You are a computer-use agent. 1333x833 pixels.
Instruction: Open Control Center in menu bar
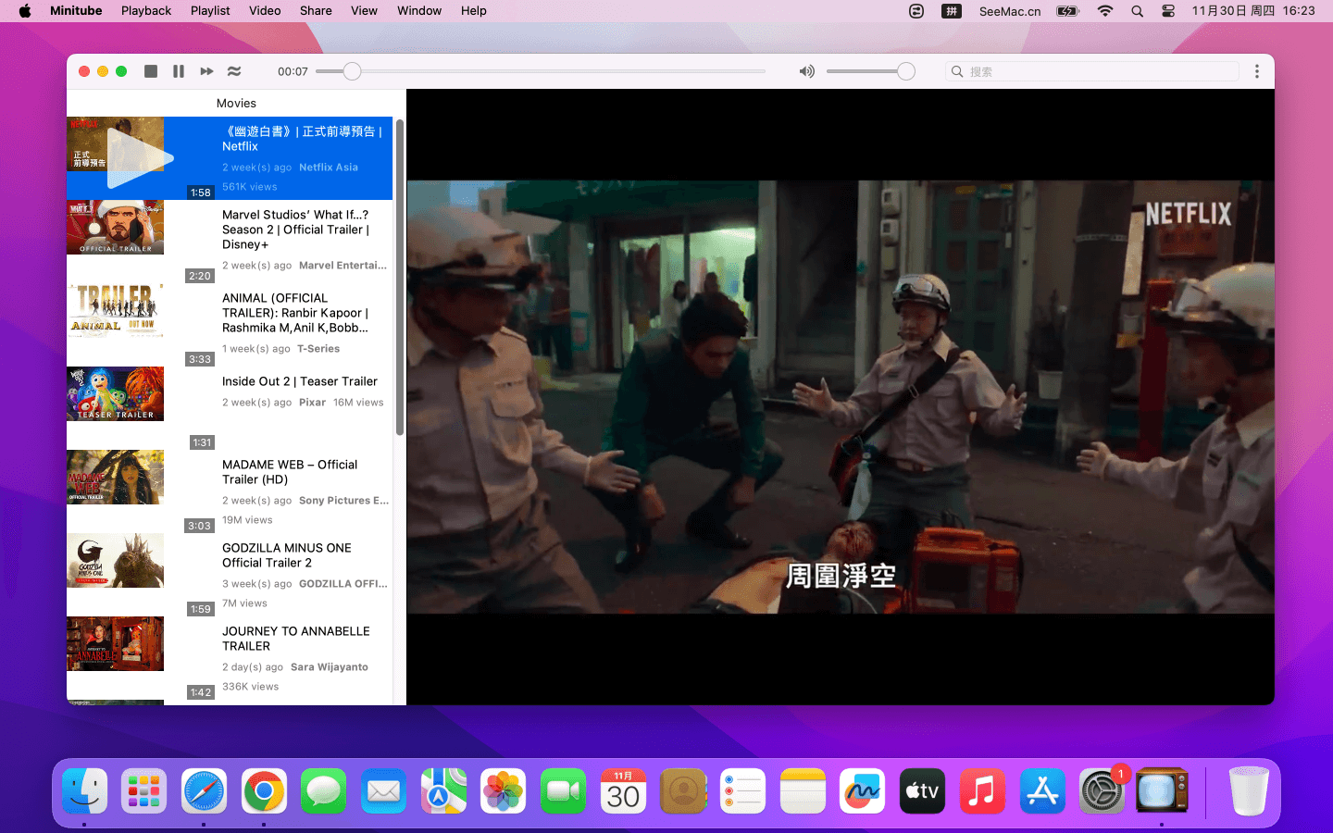1168,11
